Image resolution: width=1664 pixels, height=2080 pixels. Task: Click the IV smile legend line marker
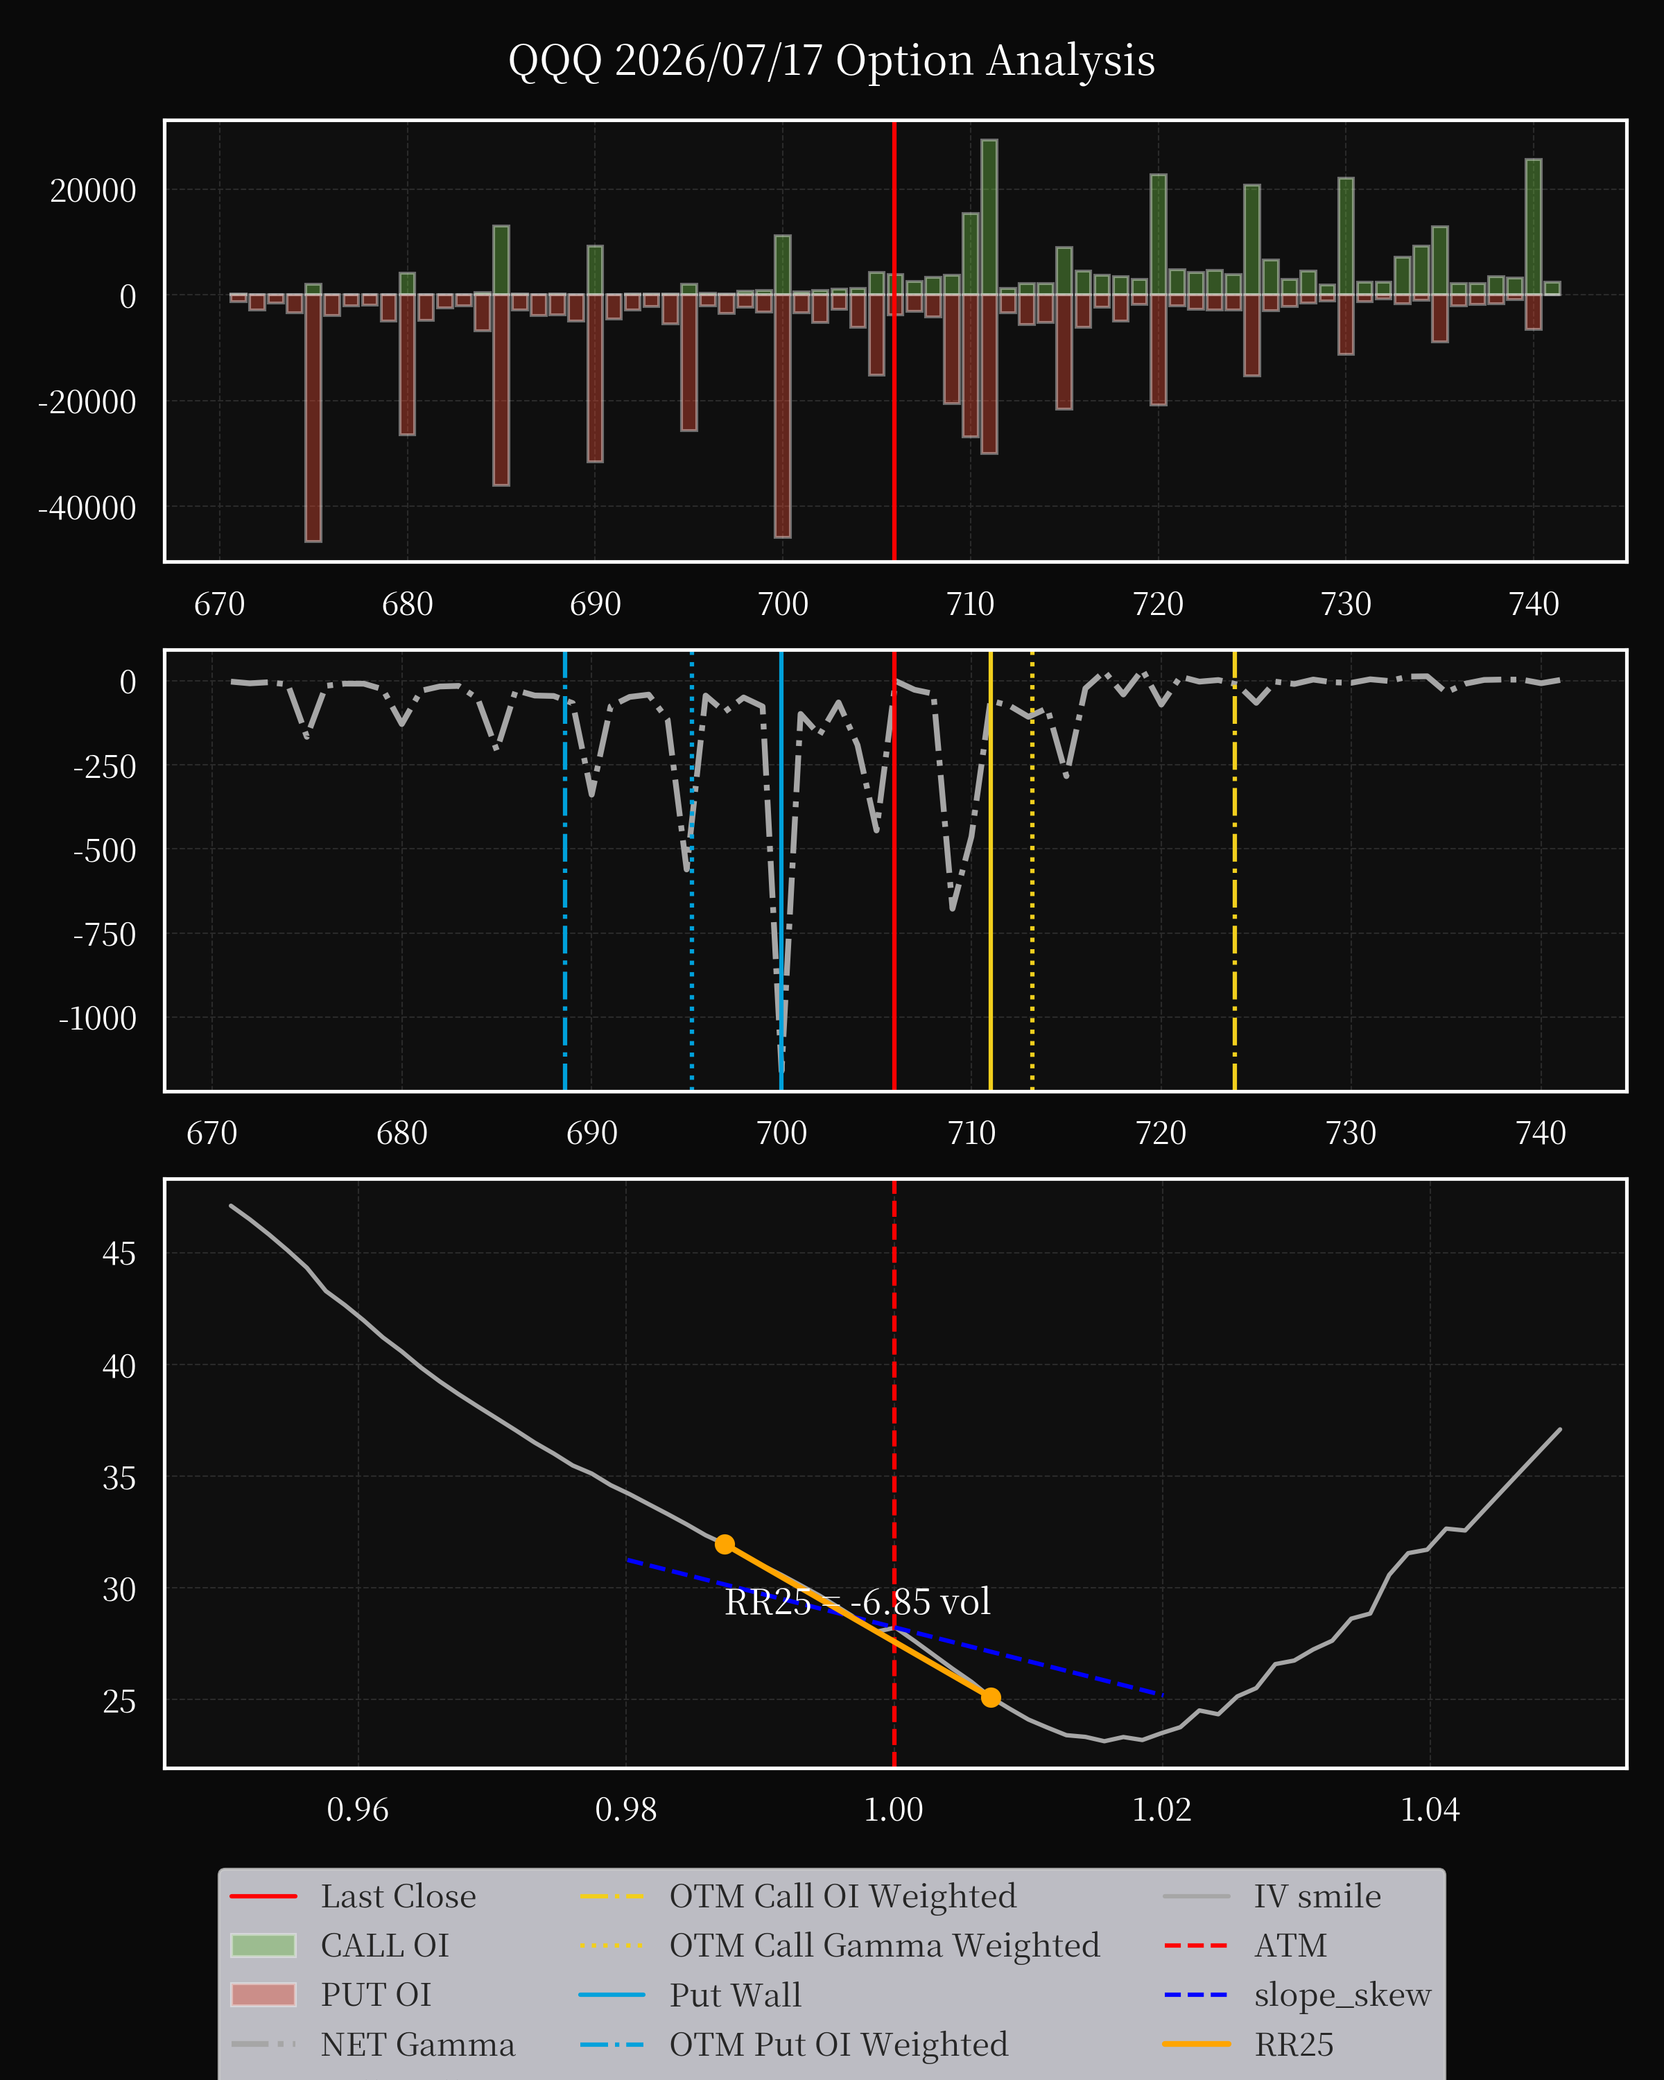[1196, 1896]
